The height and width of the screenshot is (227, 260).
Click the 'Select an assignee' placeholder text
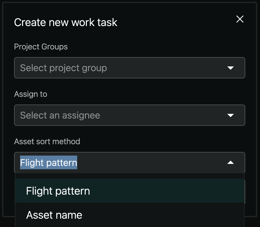click(x=60, y=116)
